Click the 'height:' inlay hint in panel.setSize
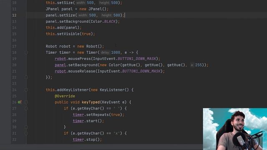Screen dimensions: 267x150 coord(106,15)
